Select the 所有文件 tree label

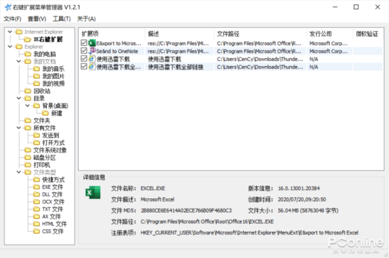tap(45, 128)
